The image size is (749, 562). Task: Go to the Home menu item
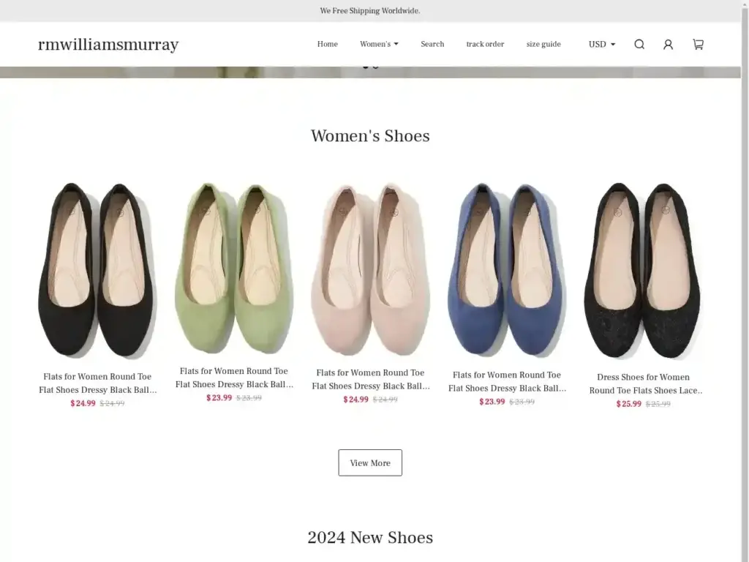click(x=327, y=45)
